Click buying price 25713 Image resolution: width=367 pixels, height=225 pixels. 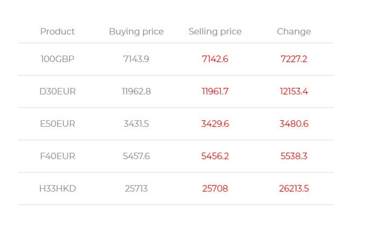tap(136, 188)
